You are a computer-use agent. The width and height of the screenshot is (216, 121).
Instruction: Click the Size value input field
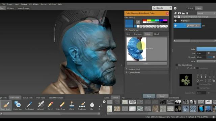(x=201, y=53)
